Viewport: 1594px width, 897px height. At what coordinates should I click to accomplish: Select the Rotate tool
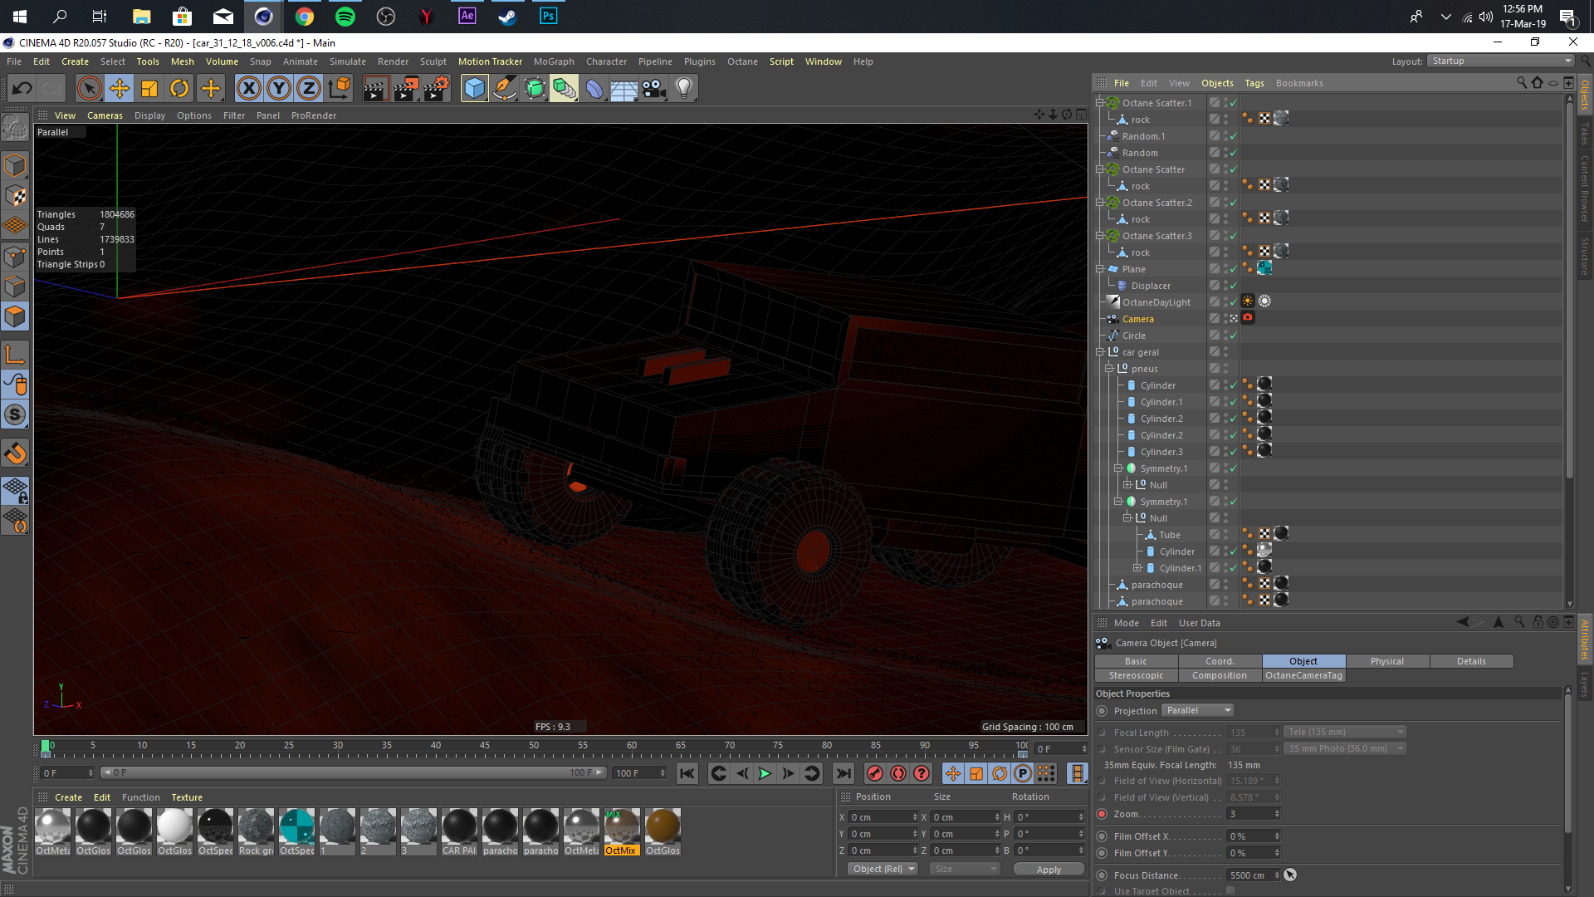pyautogui.click(x=179, y=88)
